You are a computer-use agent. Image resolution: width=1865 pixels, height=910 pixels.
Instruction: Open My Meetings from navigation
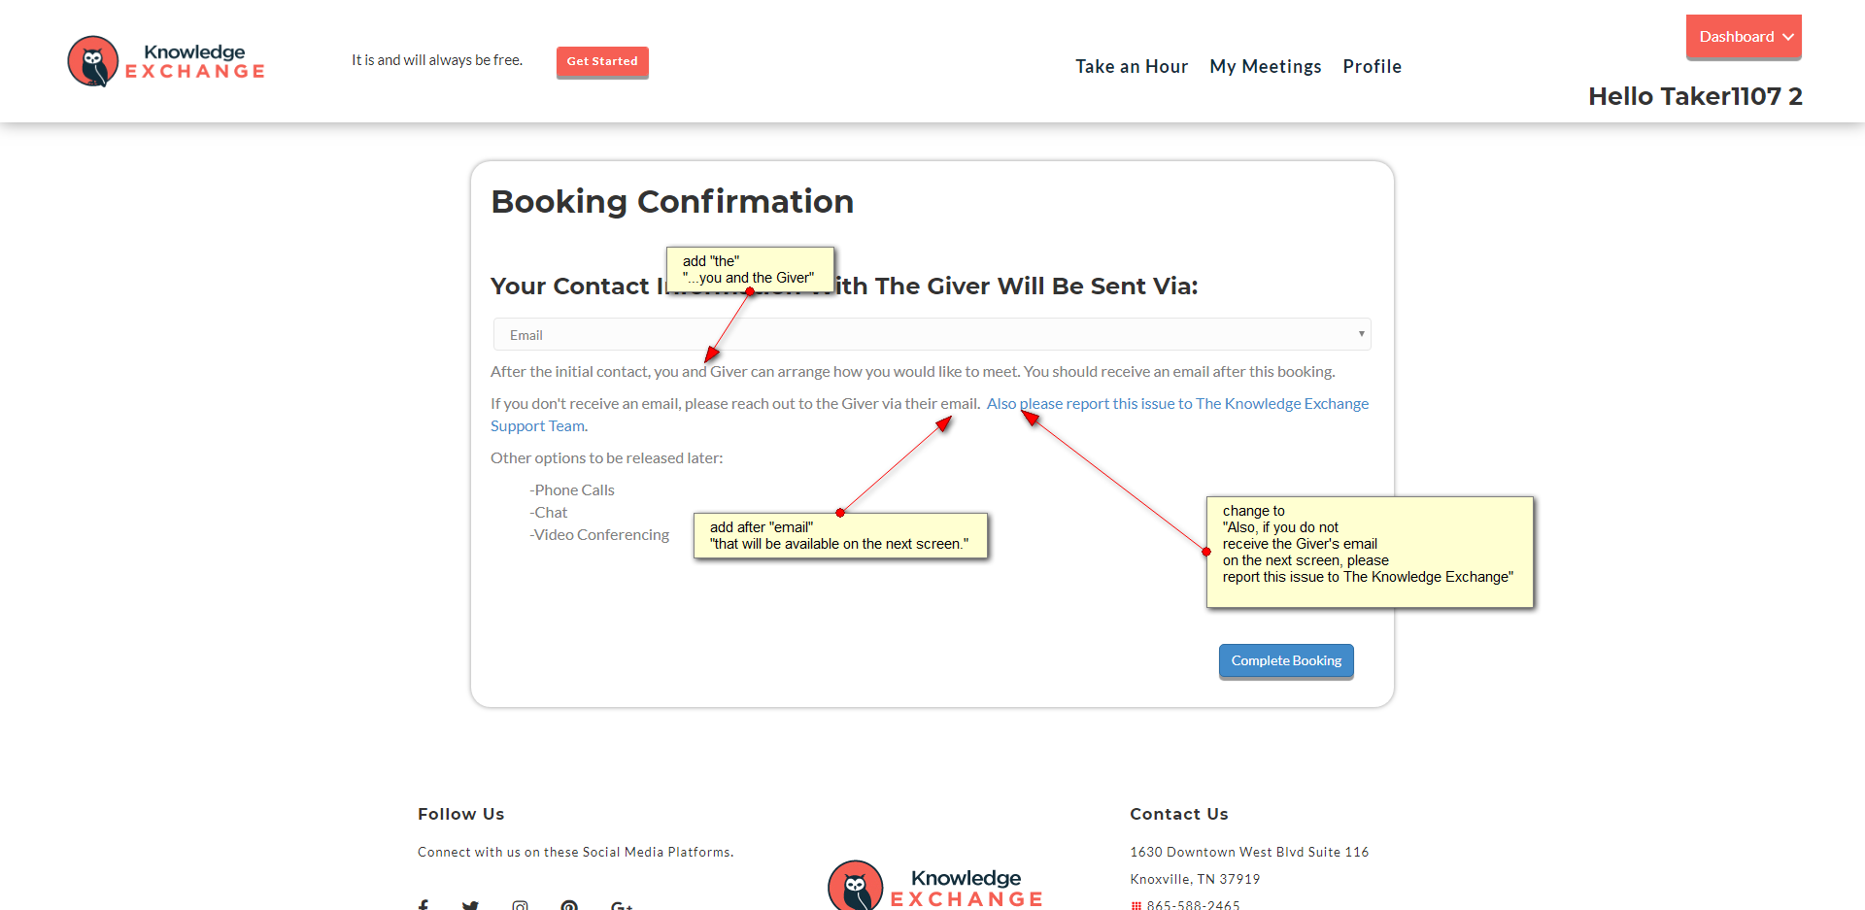click(x=1266, y=66)
